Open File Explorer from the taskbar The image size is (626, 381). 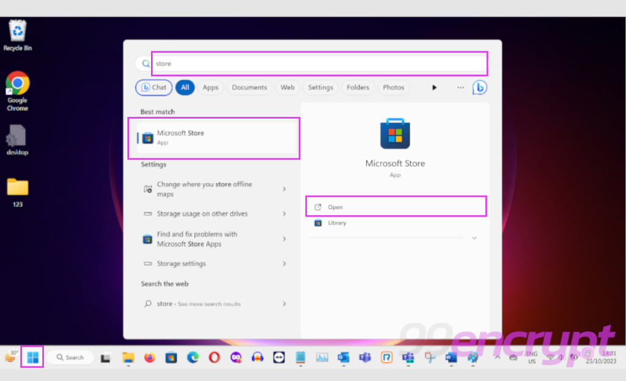[128, 358]
